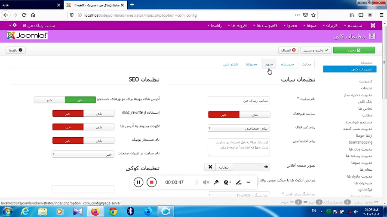The width and height of the screenshot is (387, 217).
Task: Set search engine friendly URLs to بلی
Action: pos(80,100)
